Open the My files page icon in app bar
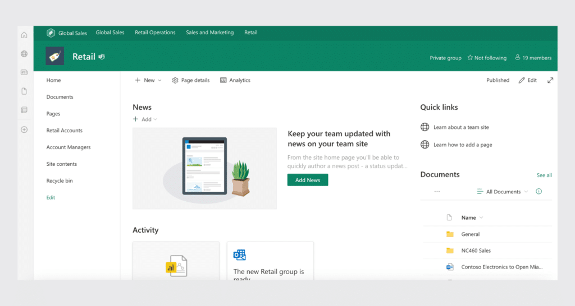575x306 pixels. coord(24,91)
